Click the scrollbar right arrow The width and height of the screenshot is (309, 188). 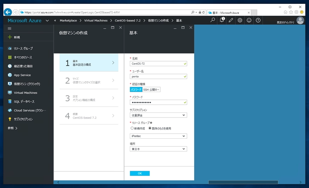(301, 182)
